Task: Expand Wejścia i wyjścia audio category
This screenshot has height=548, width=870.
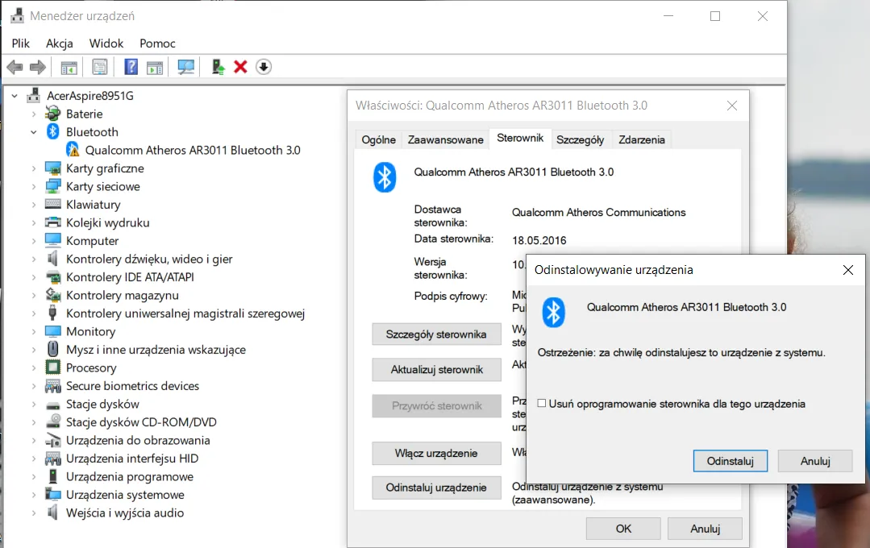Action: [x=34, y=513]
